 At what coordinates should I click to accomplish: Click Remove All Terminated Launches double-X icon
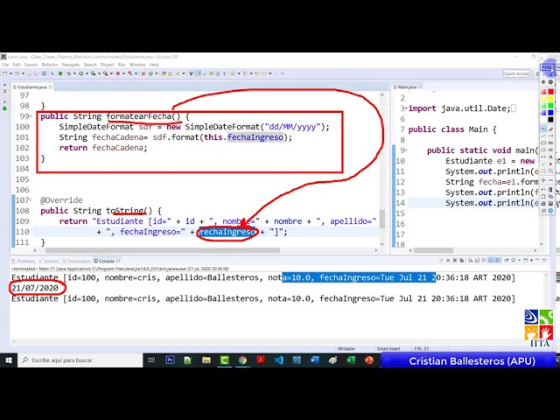point(461,261)
